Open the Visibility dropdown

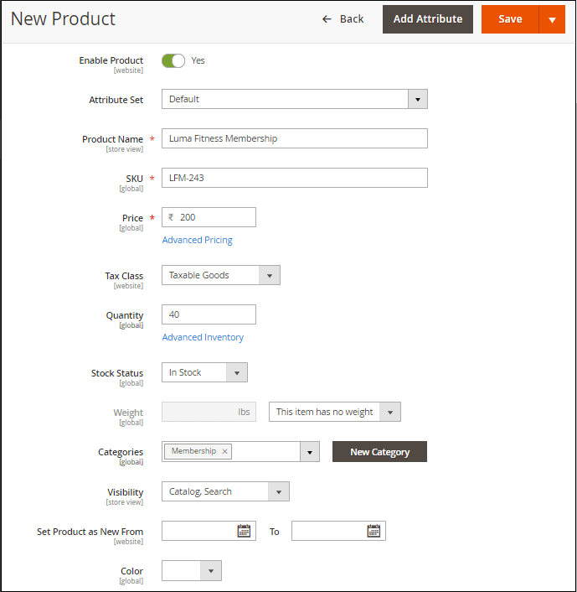click(x=225, y=491)
